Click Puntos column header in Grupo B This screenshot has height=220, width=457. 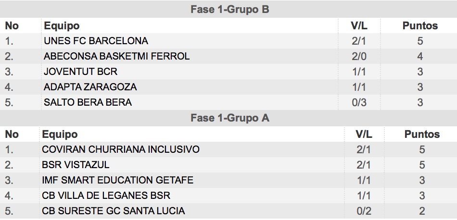[x=420, y=26]
